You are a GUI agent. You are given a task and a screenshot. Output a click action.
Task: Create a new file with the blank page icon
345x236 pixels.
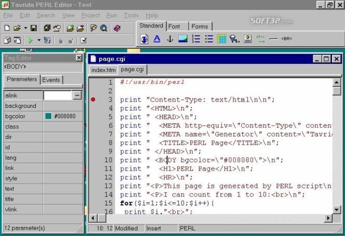pos(7,28)
